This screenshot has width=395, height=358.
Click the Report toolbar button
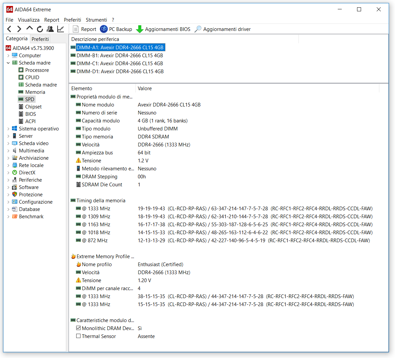coord(85,29)
